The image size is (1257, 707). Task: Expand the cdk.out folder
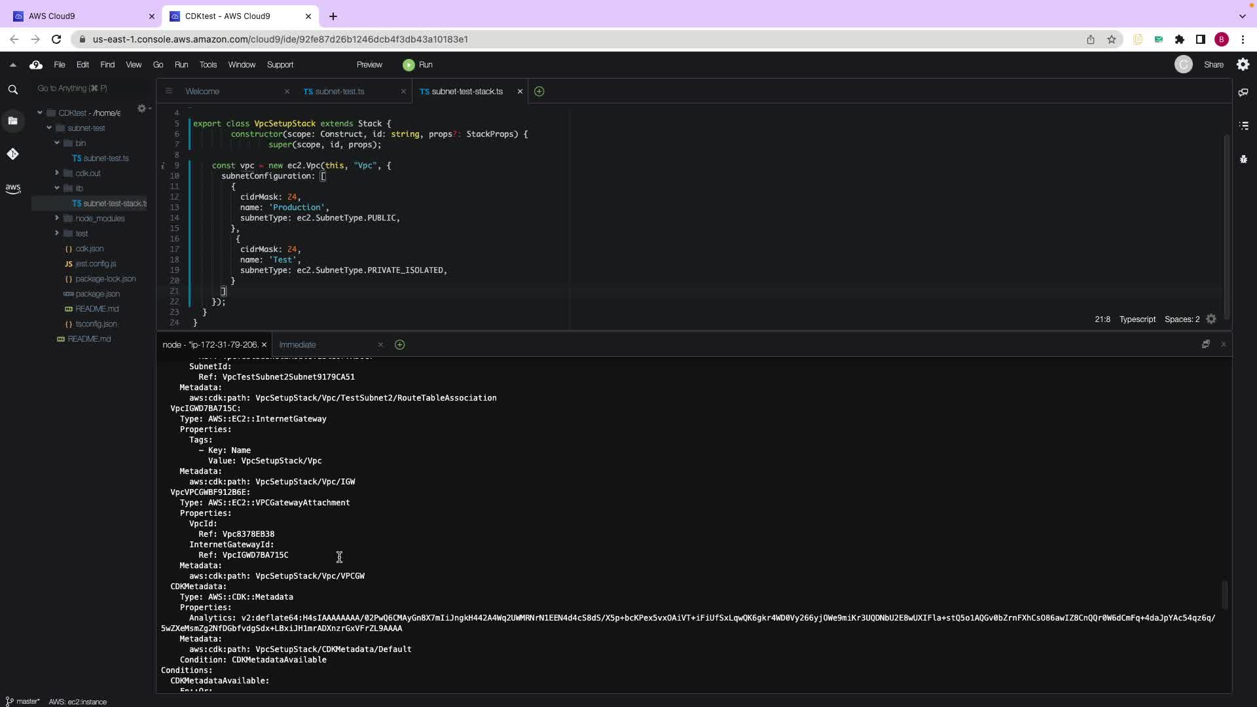(x=57, y=173)
